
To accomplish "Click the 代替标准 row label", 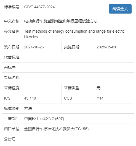I will click(x=12, y=57).
